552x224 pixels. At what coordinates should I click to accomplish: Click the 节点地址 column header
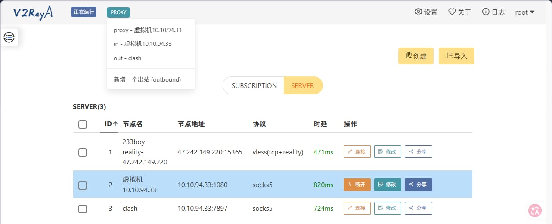[191, 124]
